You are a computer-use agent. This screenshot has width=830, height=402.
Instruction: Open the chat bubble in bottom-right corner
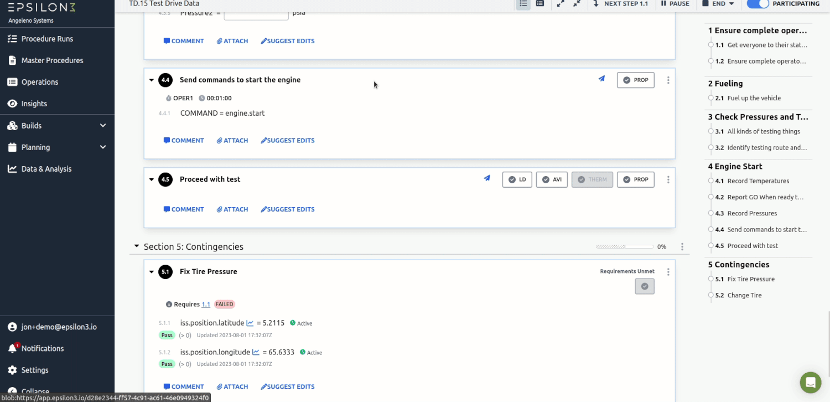(810, 382)
